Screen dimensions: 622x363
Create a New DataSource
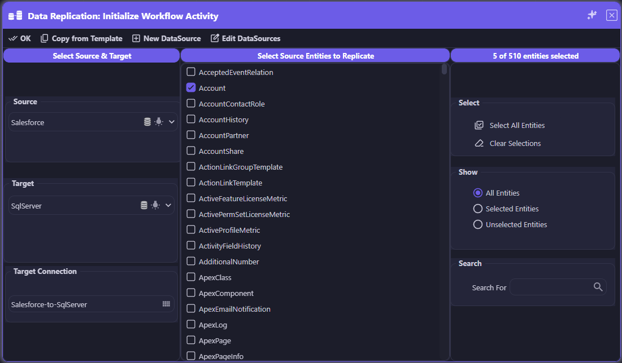[167, 38]
